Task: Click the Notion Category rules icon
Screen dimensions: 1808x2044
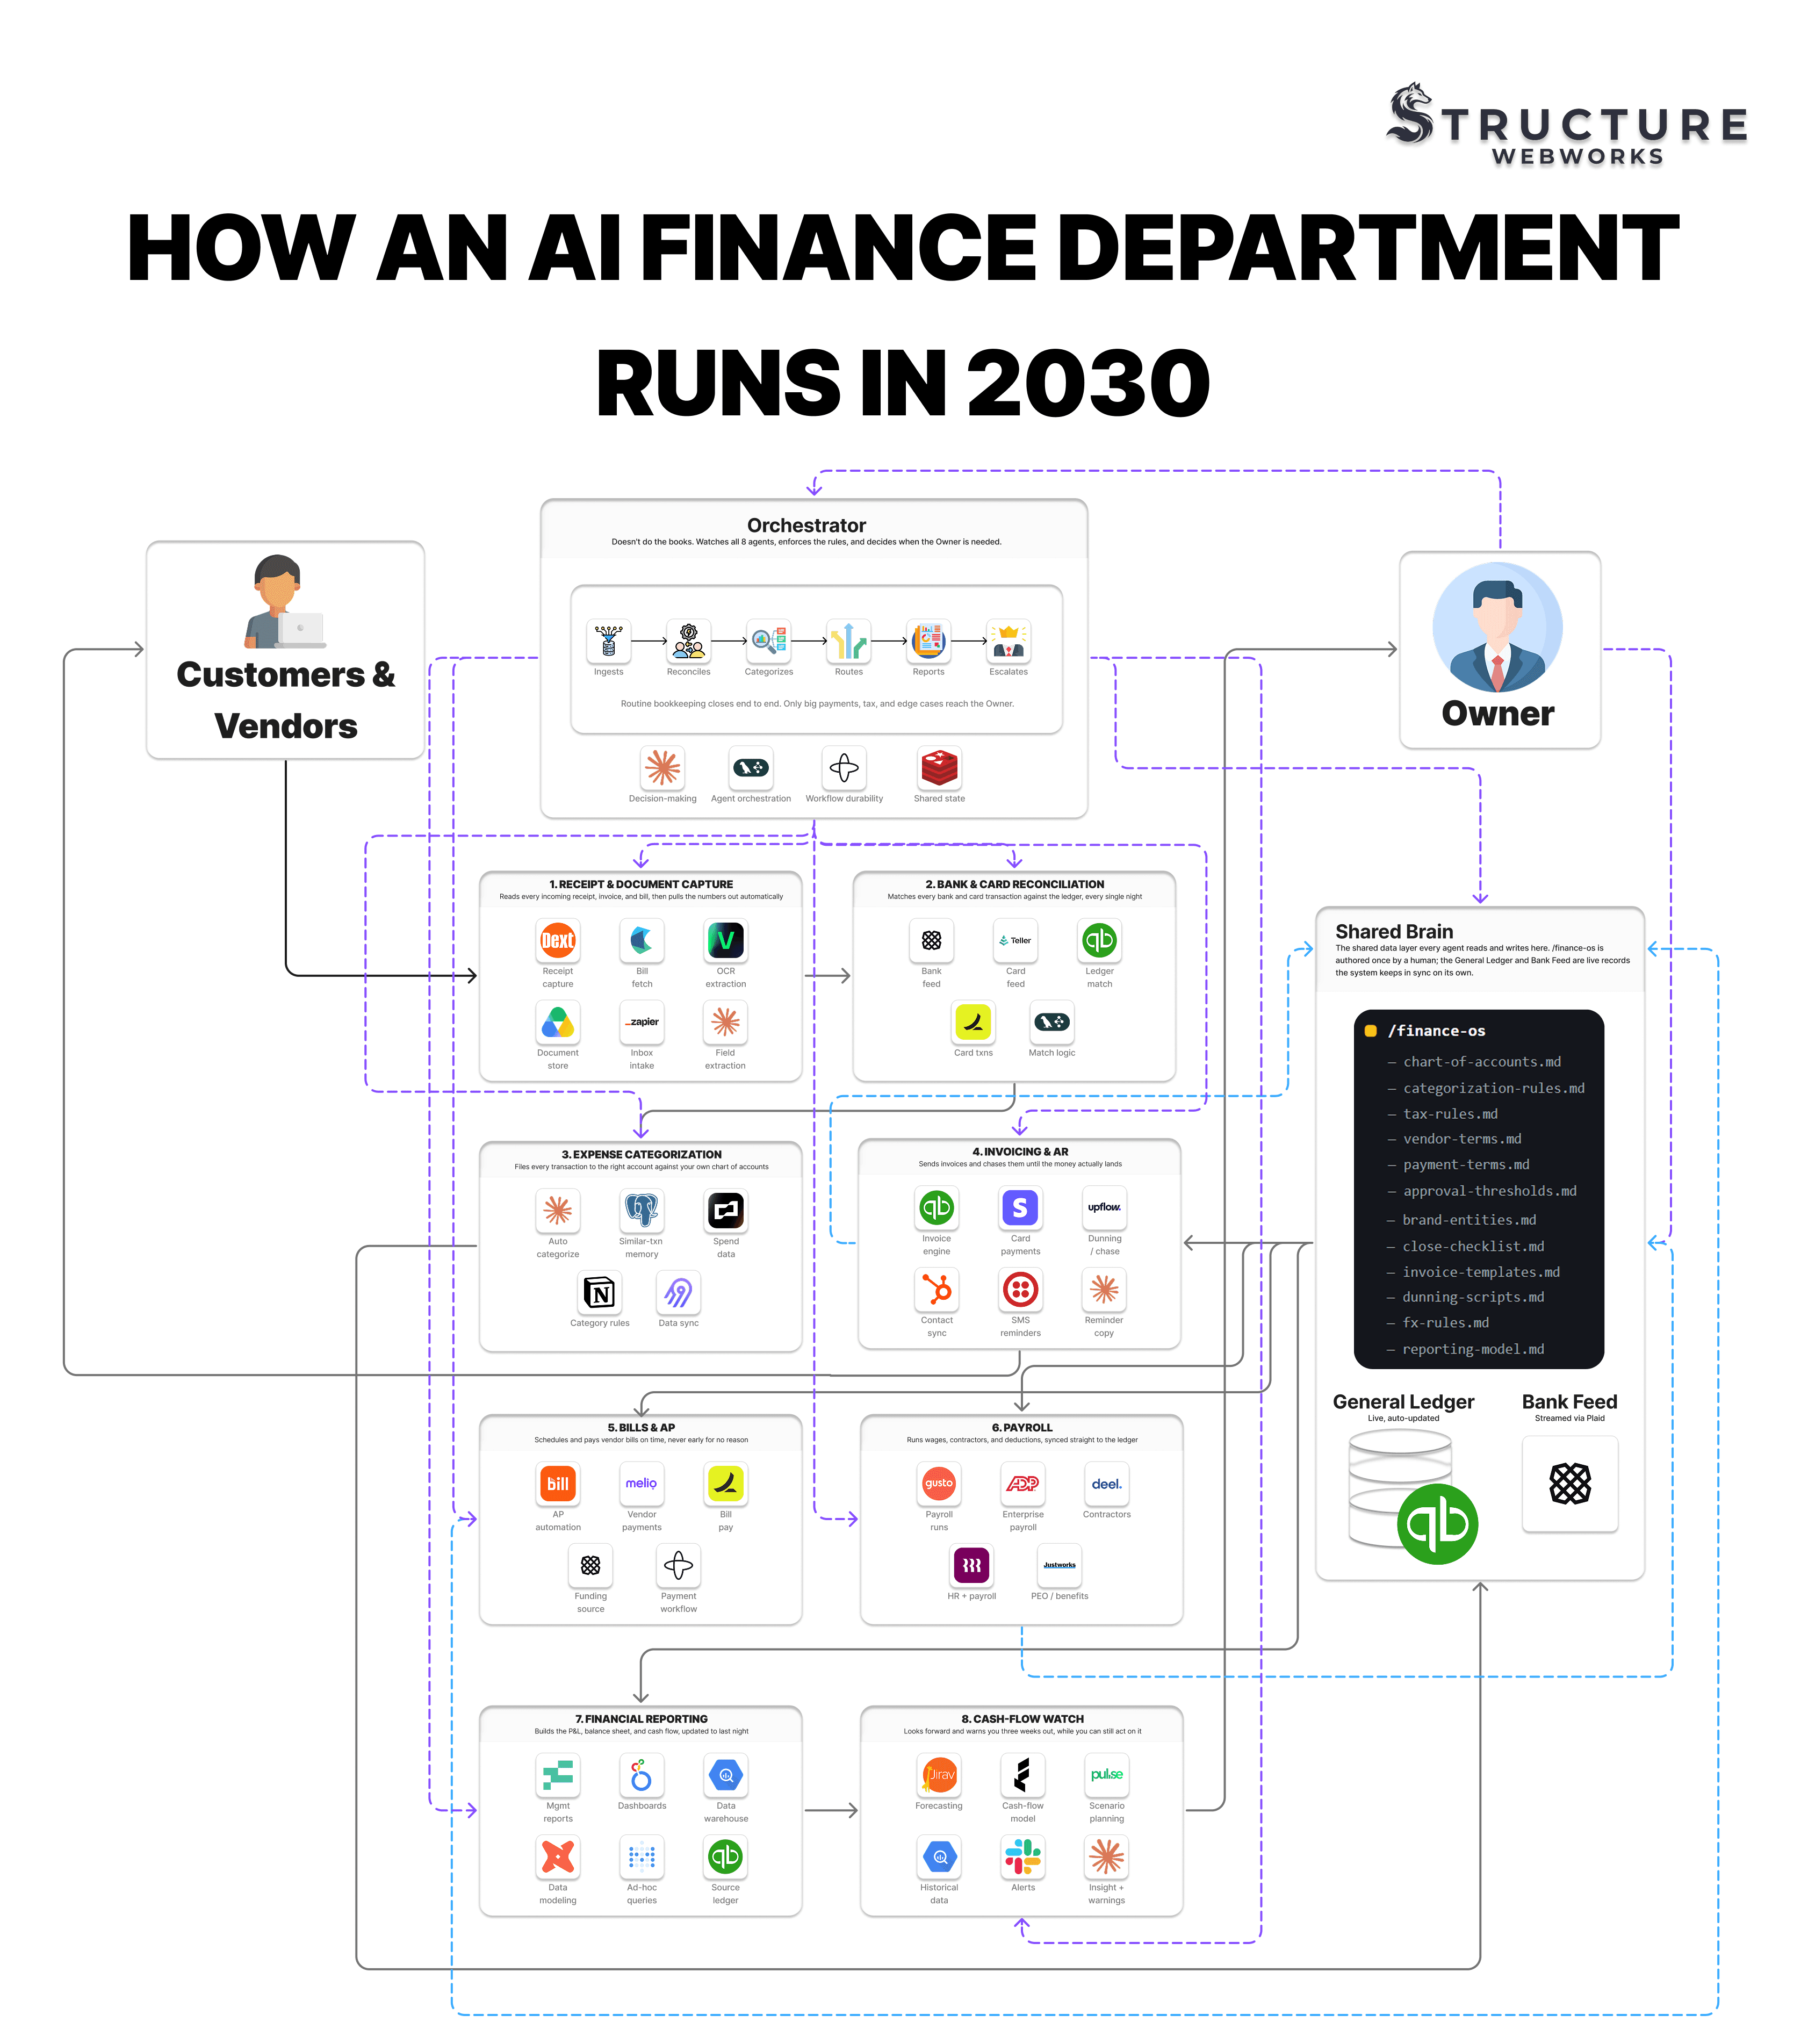Action: [x=599, y=1293]
